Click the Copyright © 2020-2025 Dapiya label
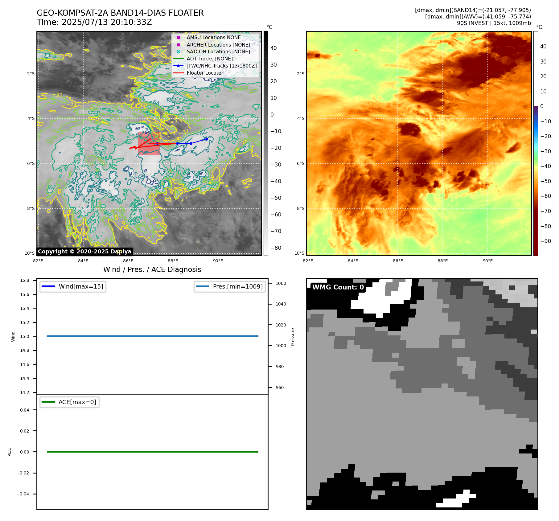Viewport: 559px width, 521px height. (x=85, y=252)
